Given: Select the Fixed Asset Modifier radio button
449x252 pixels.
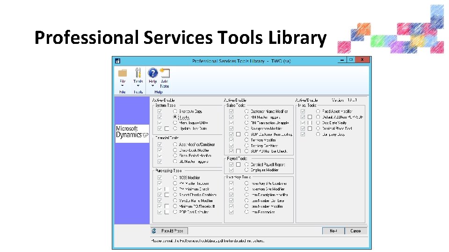Looking at the screenshot, I should click(x=318, y=111).
